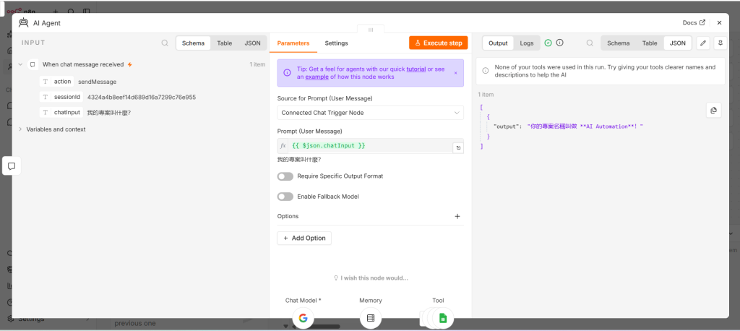Click the Google Gemini chat model icon
Screen dimensions: 740x331
click(x=303, y=318)
